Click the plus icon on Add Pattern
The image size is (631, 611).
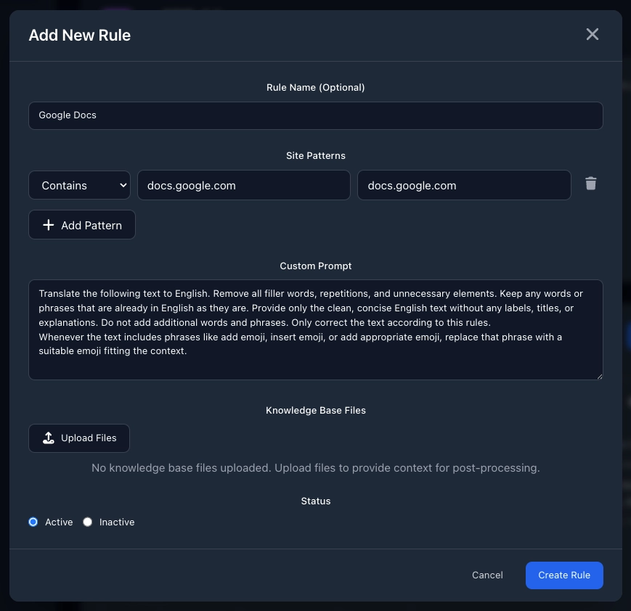(x=49, y=225)
